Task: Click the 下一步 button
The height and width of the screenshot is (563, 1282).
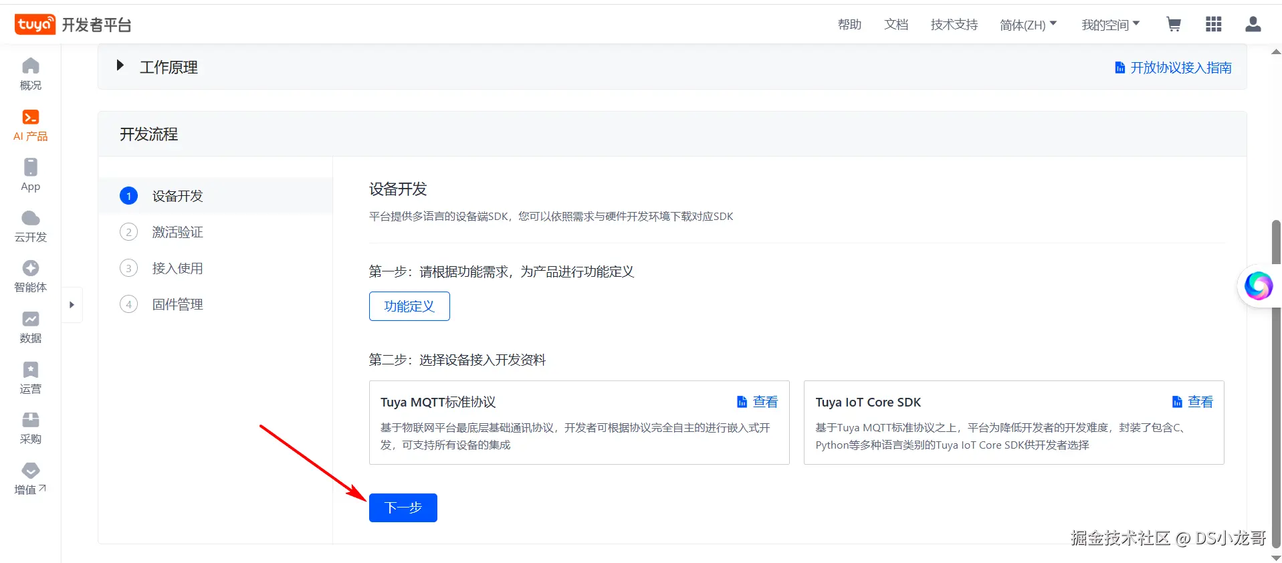Action: [403, 508]
